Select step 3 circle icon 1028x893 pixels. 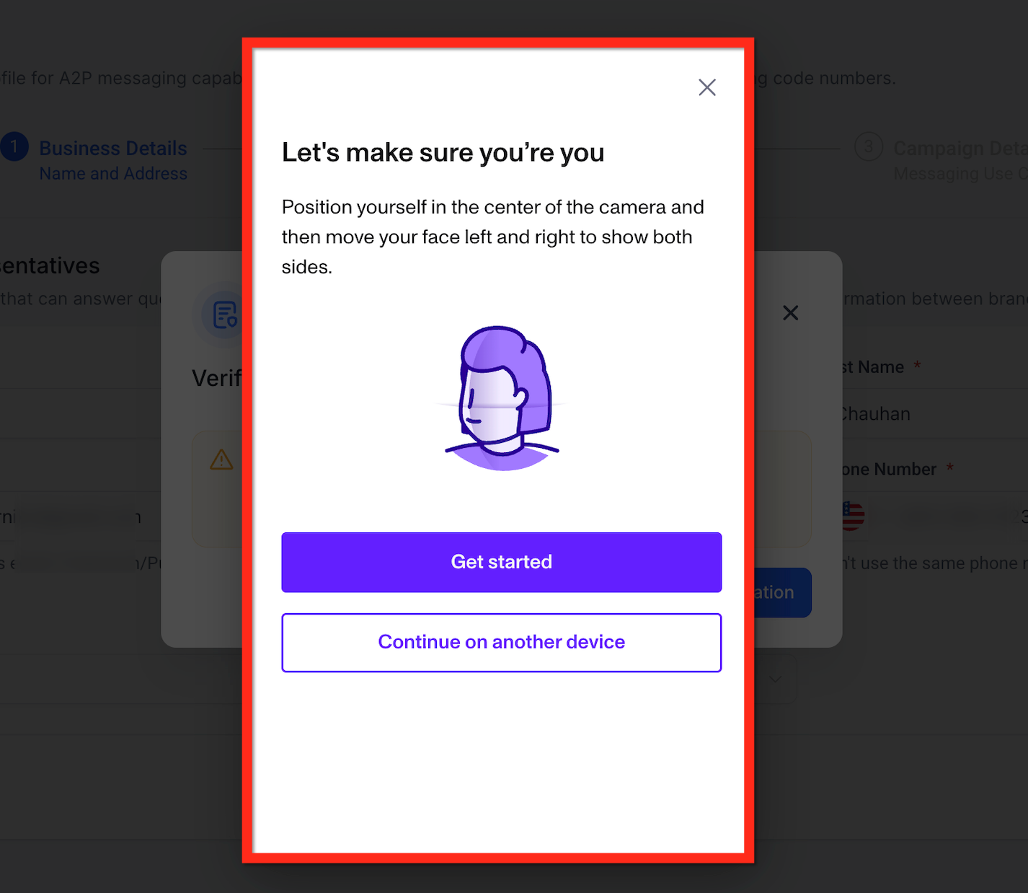click(x=869, y=147)
